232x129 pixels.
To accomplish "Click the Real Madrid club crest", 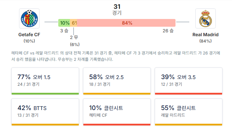I will 206,18.
